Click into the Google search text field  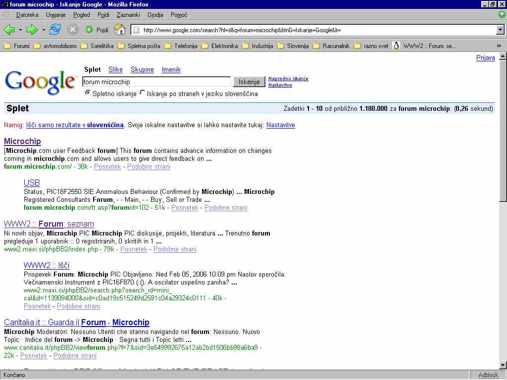tap(156, 82)
